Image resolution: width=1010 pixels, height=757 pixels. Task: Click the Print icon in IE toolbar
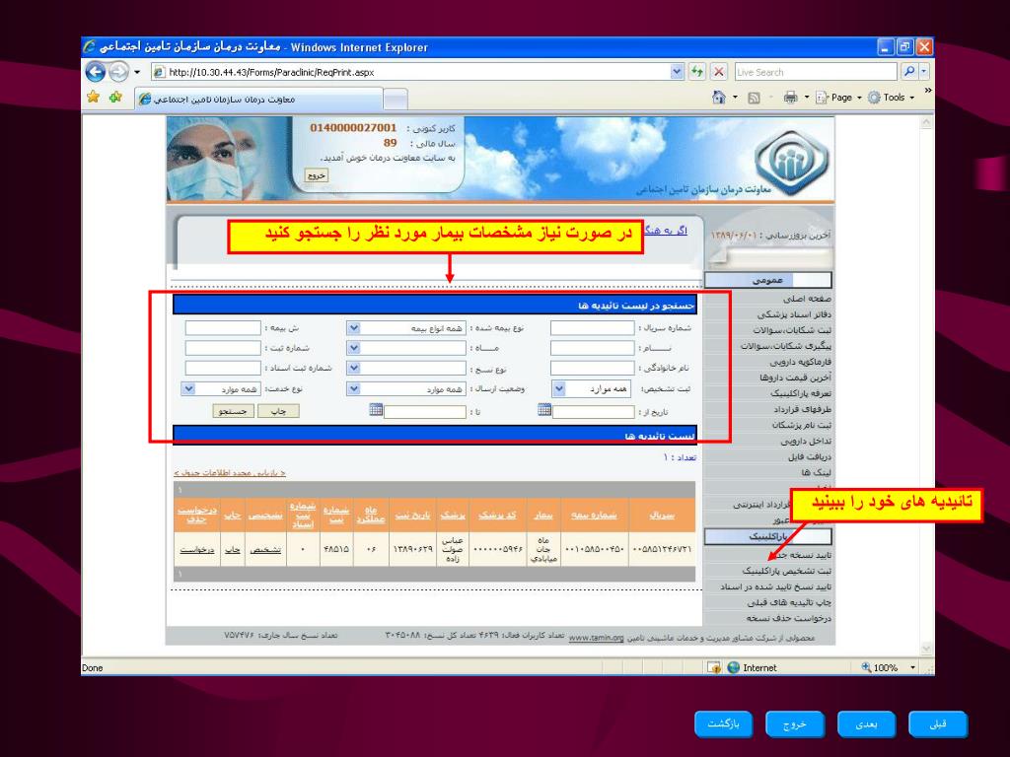(x=790, y=98)
